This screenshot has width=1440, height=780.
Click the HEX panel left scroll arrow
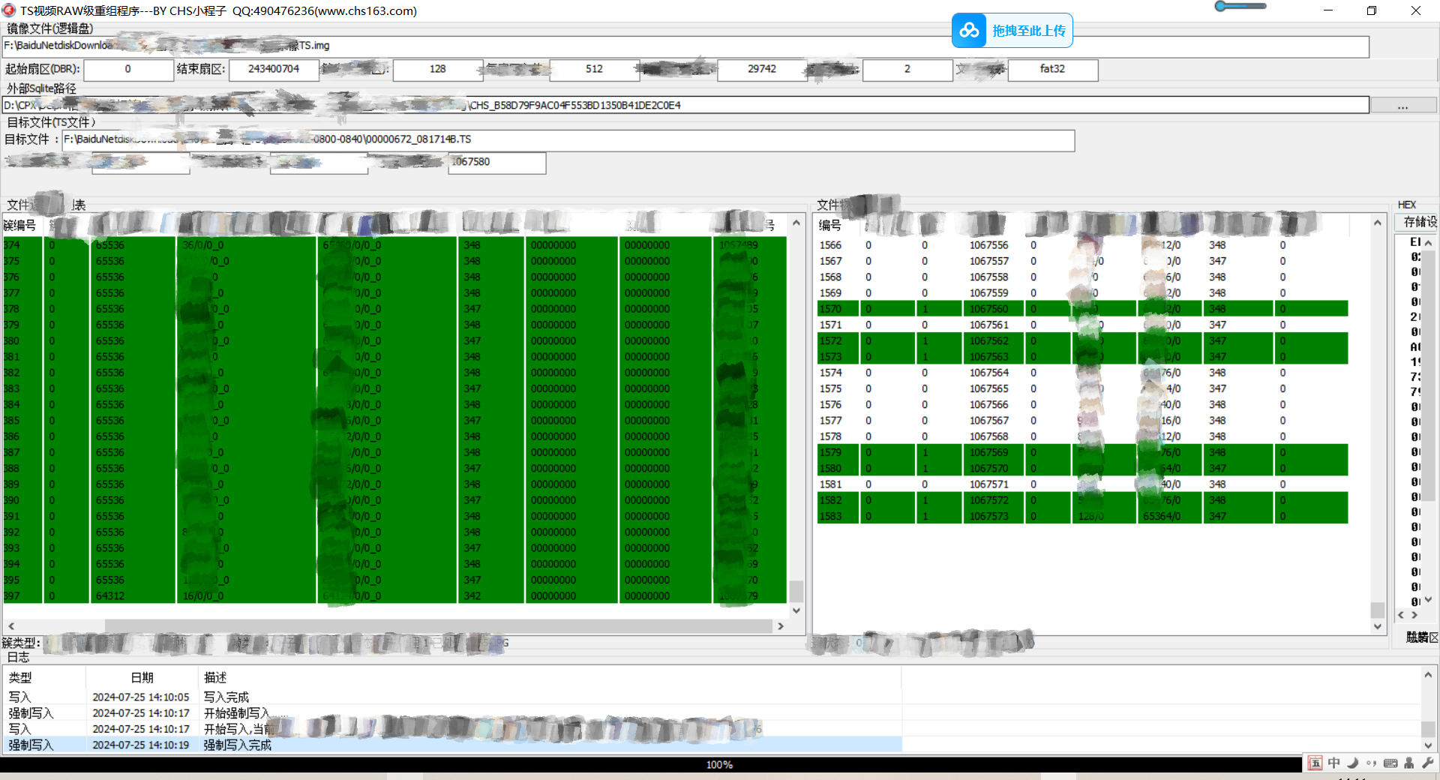click(x=1401, y=615)
